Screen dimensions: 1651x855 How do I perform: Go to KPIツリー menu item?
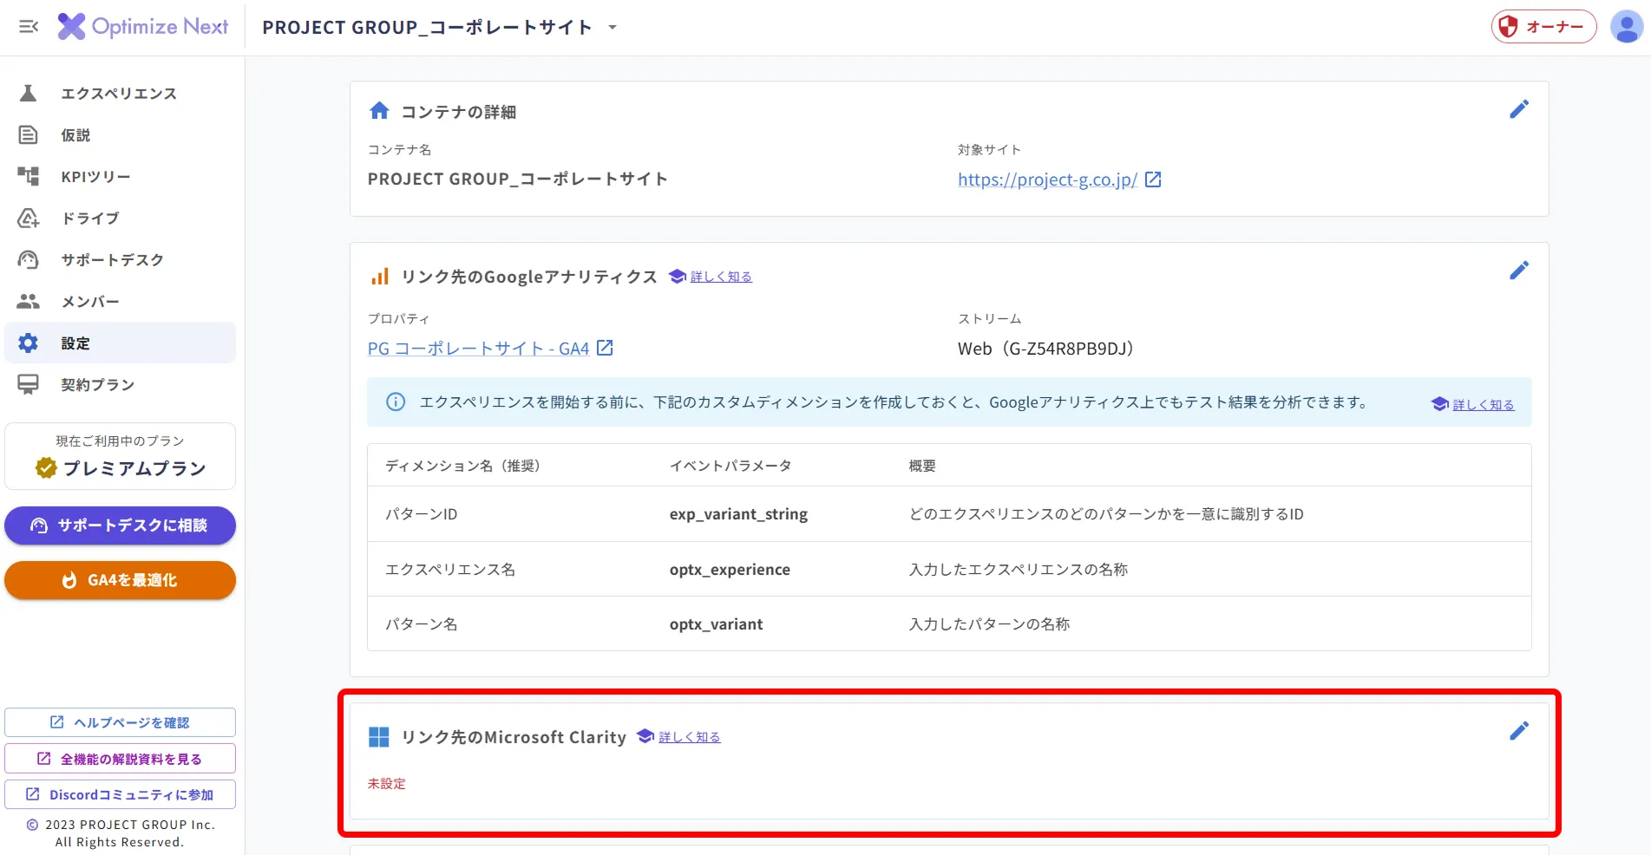click(x=120, y=177)
